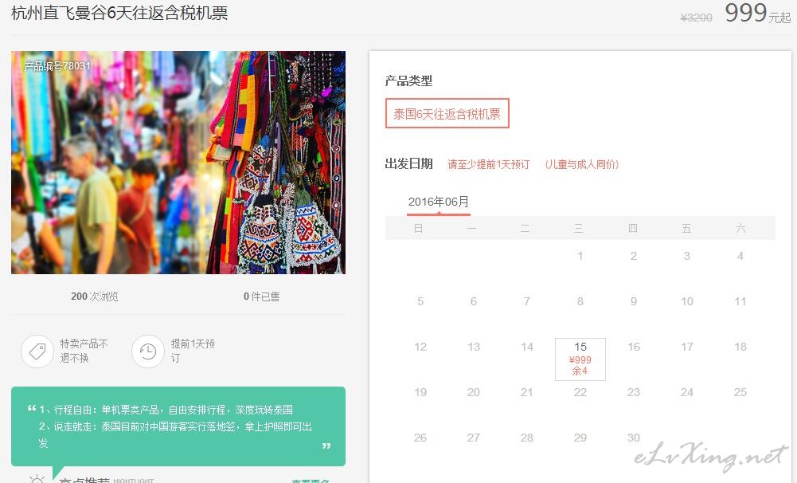Click the 六 weekday column header
The image size is (797, 483).
pos(740,228)
